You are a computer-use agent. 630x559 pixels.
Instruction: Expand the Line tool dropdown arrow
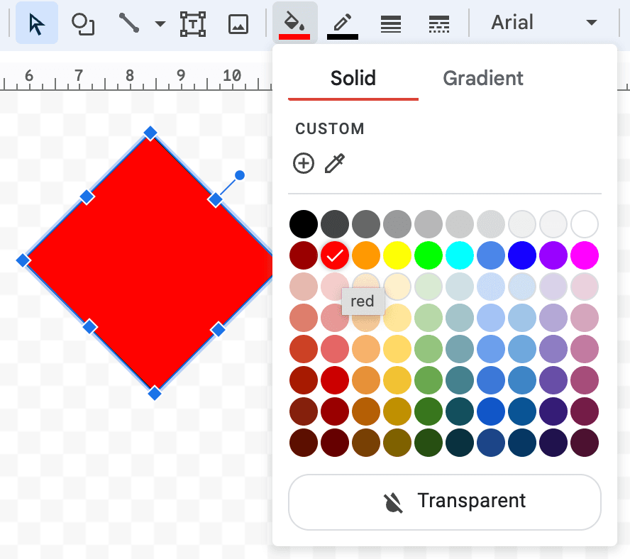160,23
